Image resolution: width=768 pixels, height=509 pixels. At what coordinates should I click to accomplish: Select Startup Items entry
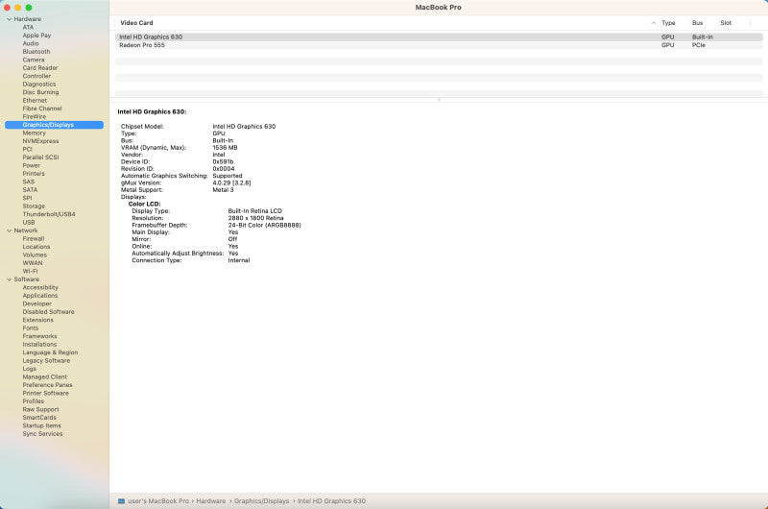(x=42, y=425)
